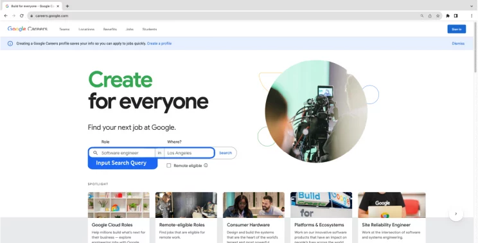Open the browser extensions puzzle icon
This screenshot has height=243, width=478.
448,16
